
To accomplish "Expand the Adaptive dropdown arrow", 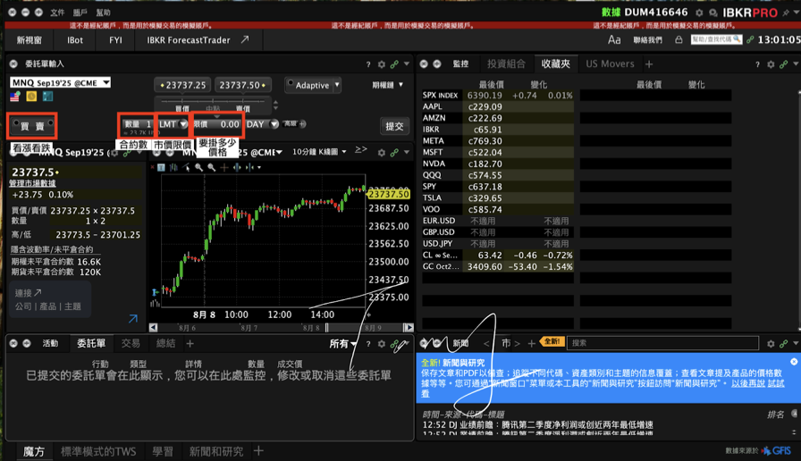I will pos(337,85).
